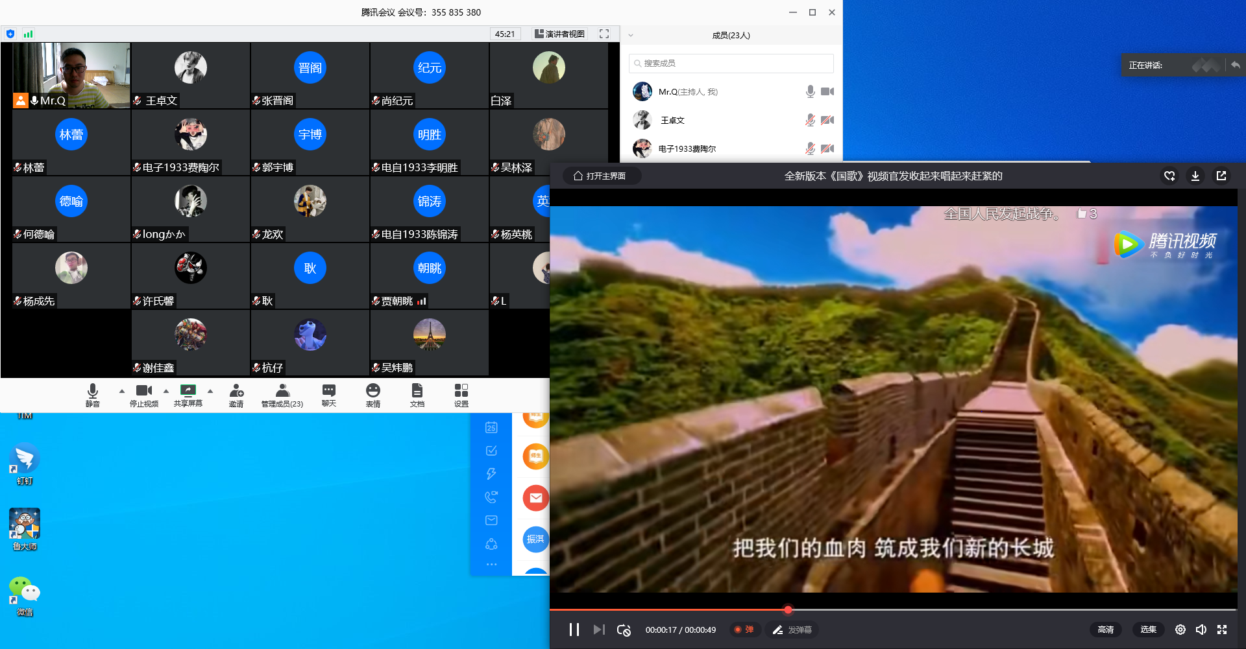Expand arrow next to 停止视频

pos(166,391)
